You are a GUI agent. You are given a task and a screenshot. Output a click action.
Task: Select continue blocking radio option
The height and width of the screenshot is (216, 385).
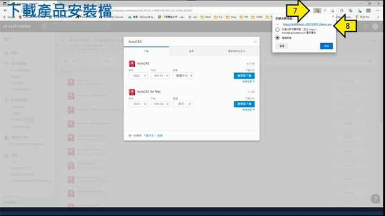(x=277, y=38)
